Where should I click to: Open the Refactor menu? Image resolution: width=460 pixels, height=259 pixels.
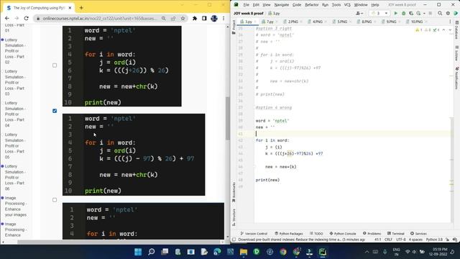[311, 5]
